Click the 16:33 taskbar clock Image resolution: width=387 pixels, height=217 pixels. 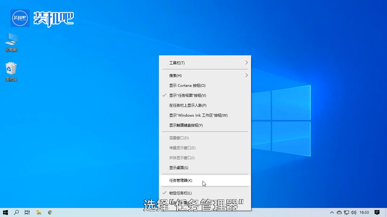tap(364, 212)
